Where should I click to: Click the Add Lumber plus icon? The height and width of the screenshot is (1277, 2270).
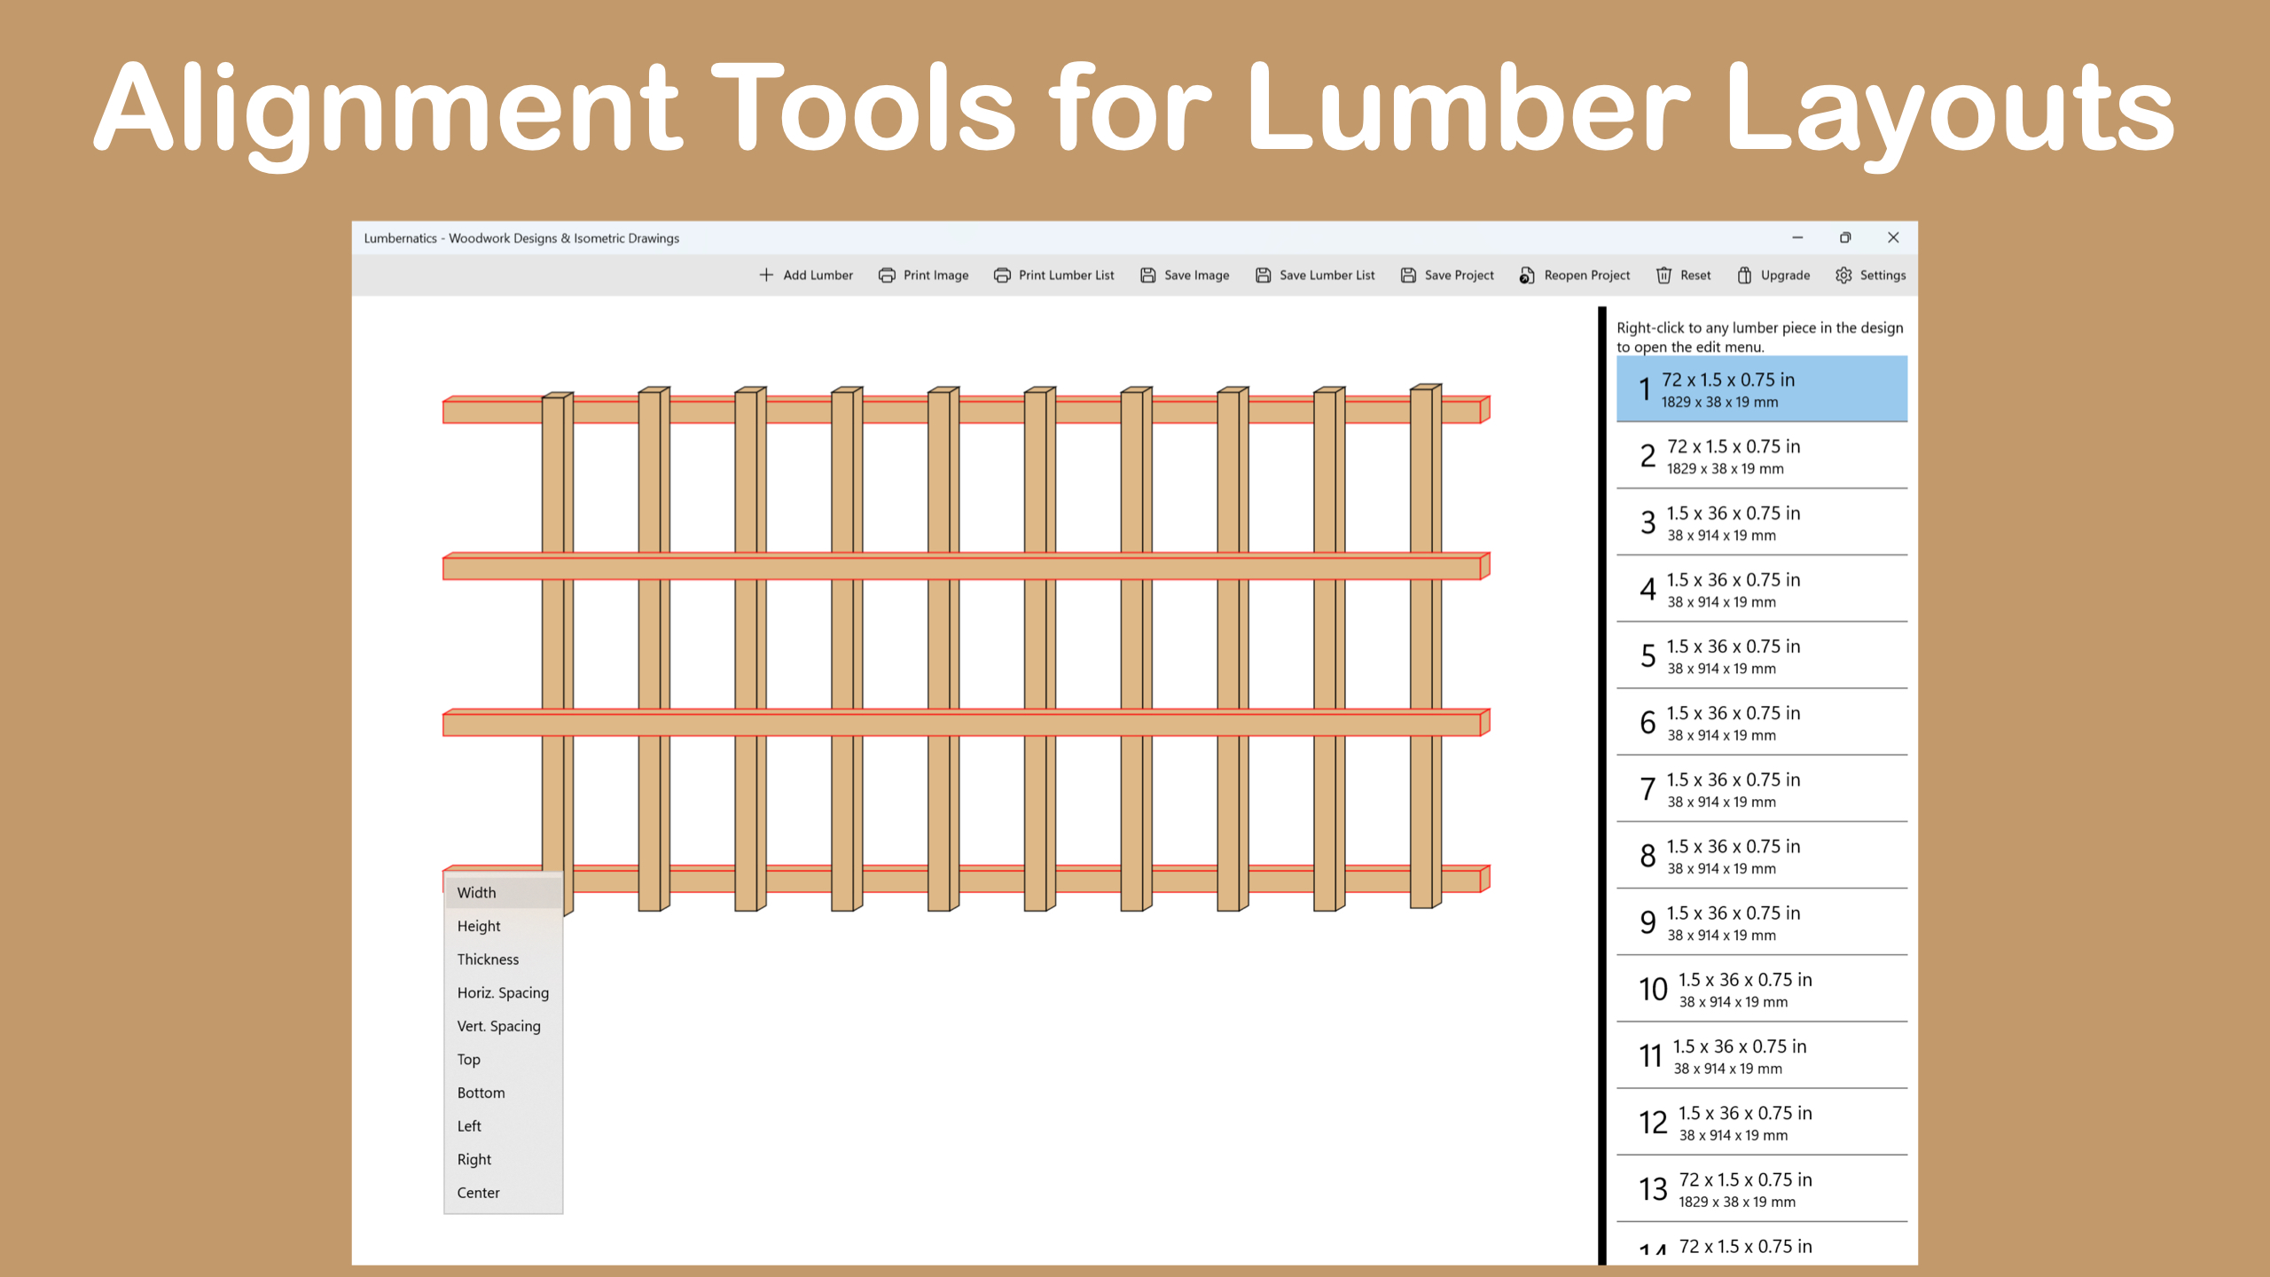coord(766,275)
